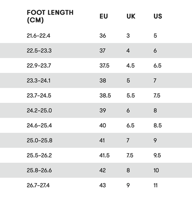This screenshot has height=201, width=192.
Task: Click foot length 26.7–27.4 cell
Action: tap(38, 185)
